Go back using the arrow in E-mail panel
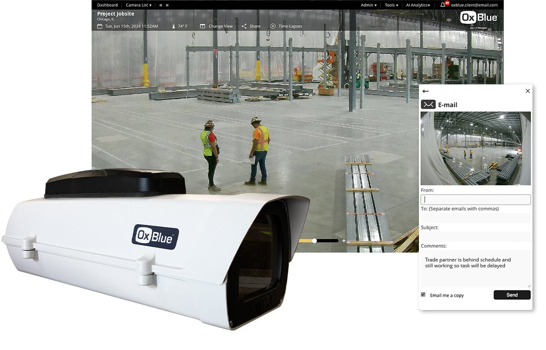 click(426, 91)
